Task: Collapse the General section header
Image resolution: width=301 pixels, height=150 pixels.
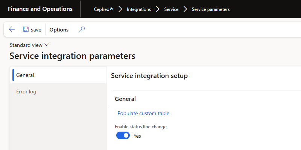Action: pyautogui.click(x=125, y=99)
